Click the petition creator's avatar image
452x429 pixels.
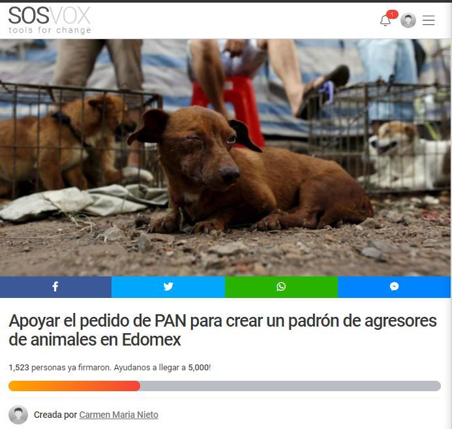tap(18, 415)
